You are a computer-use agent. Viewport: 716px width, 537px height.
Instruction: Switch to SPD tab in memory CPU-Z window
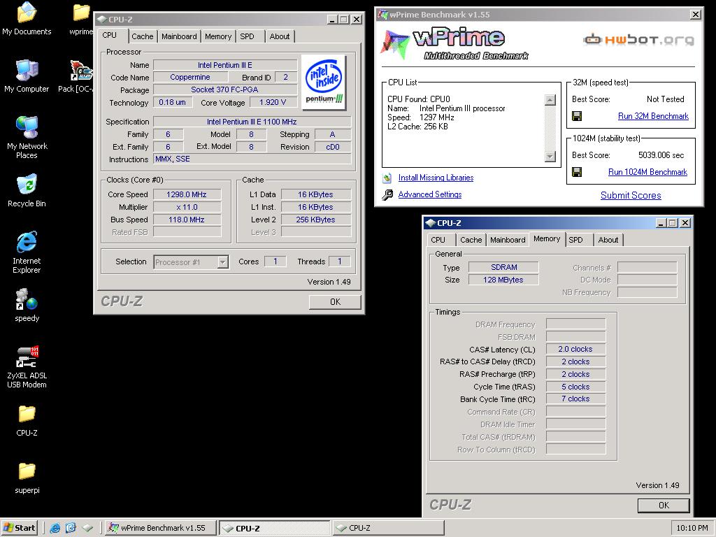(580, 240)
